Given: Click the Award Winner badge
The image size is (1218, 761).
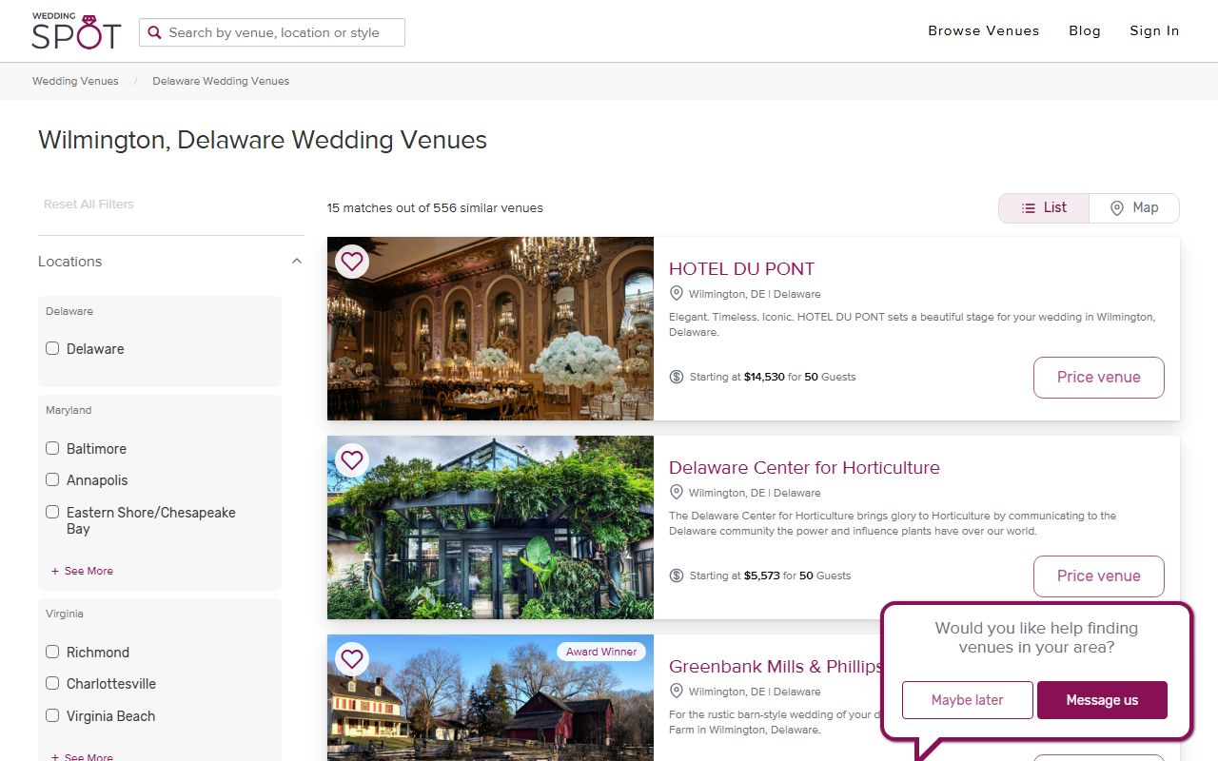Looking at the screenshot, I should pos(601,652).
